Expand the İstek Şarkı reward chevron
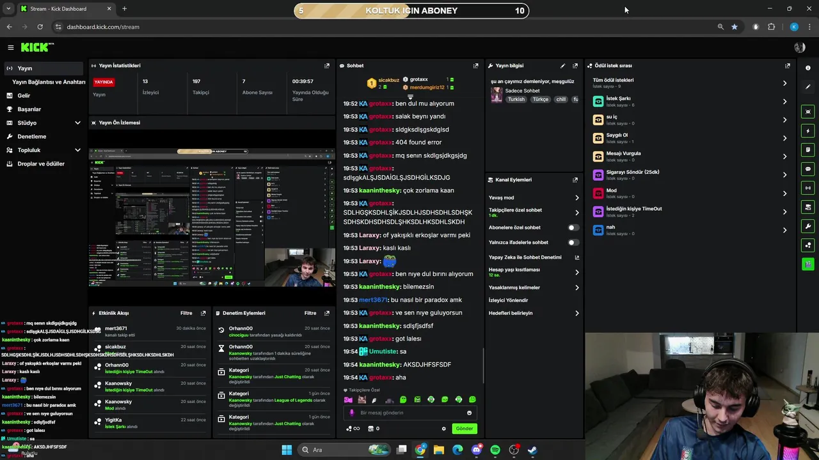Screen dimensions: 819x460 pyautogui.click(x=784, y=102)
